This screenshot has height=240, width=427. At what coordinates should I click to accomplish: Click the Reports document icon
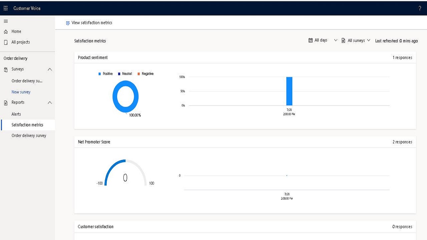pyautogui.click(x=6, y=103)
